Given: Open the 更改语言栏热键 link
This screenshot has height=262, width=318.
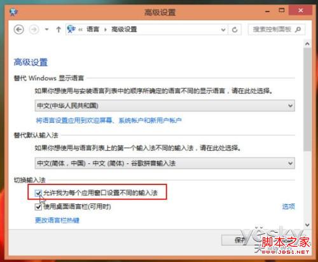Looking at the screenshot, I should coord(57,220).
